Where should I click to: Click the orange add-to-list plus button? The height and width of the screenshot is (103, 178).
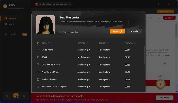point(160,84)
